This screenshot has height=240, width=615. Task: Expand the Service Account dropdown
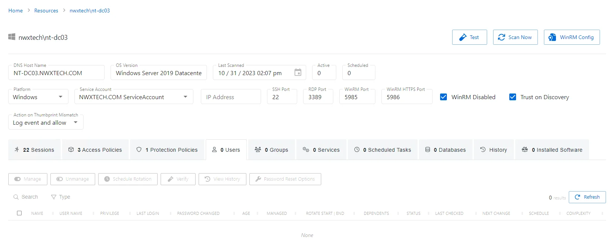click(x=134, y=97)
